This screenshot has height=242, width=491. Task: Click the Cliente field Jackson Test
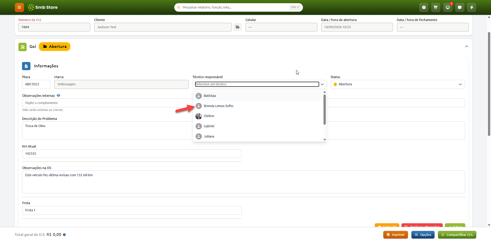[x=163, y=27]
